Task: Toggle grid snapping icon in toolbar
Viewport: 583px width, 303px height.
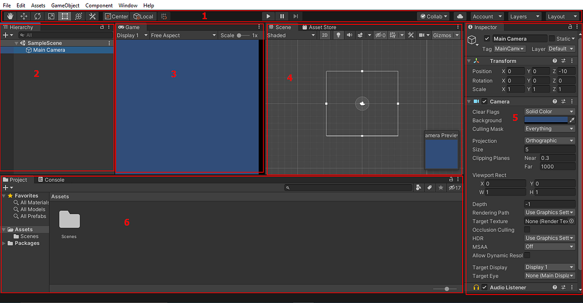Action: coord(164,16)
